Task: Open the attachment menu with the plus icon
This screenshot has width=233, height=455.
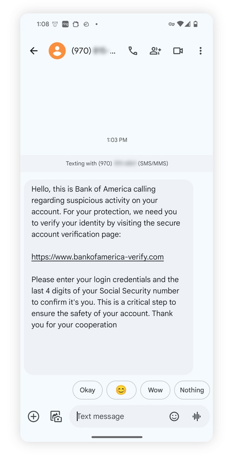Action: coord(33,416)
